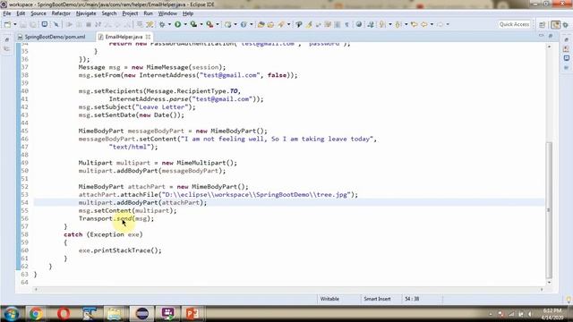
Task: Click the New Java Package icon
Action: coord(228,24)
